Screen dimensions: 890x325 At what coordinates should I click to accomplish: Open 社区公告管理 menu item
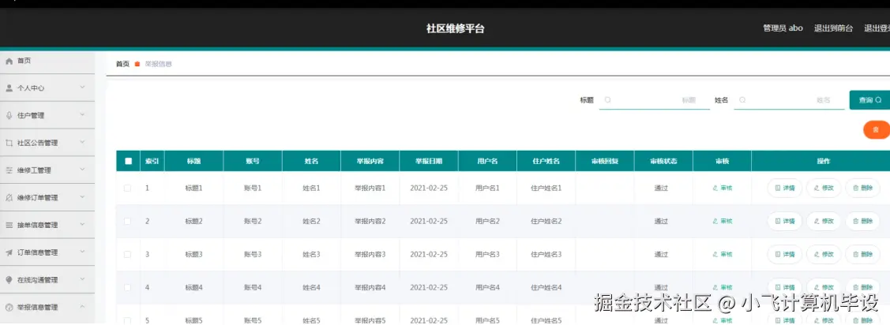click(x=47, y=143)
